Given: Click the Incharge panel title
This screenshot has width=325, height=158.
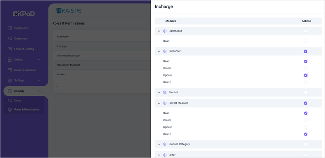Looking at the screenshot, I should tap(164, 7).
